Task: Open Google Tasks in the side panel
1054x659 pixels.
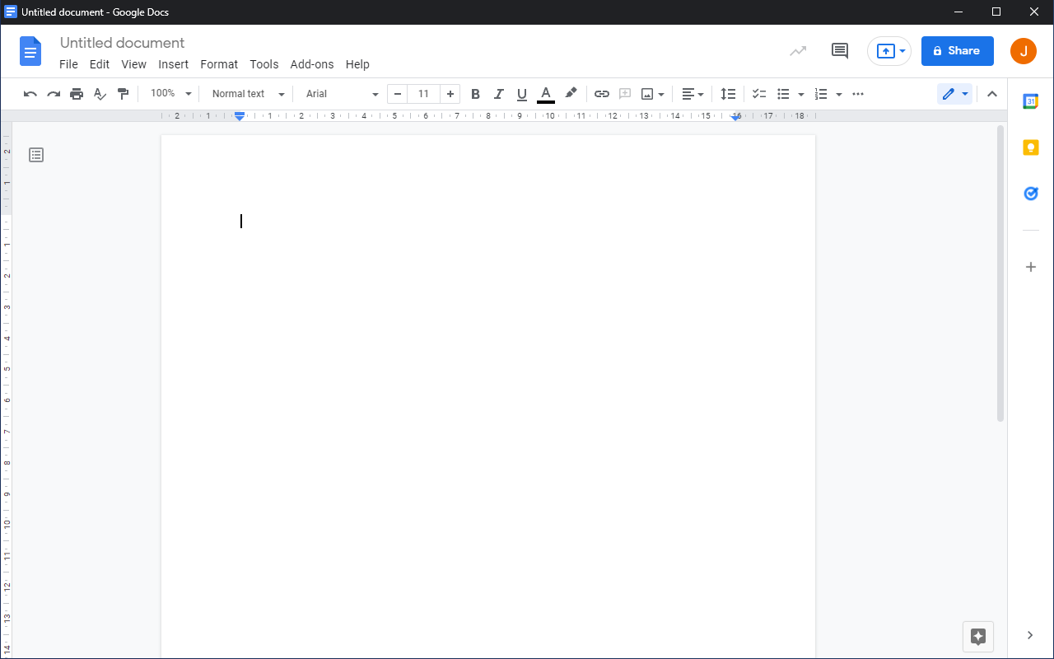Action: [1031, 193]
